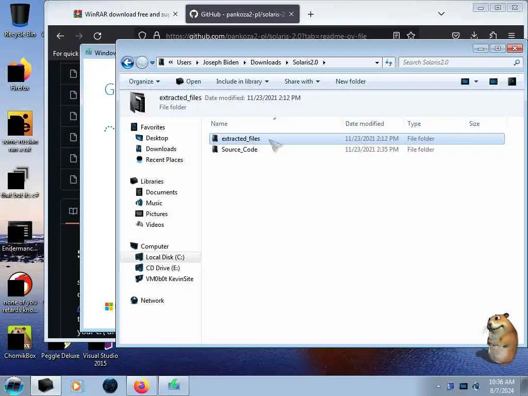528x396 pixels.
Task: Open a new Firefox tab
Action: tap(310, 14)
